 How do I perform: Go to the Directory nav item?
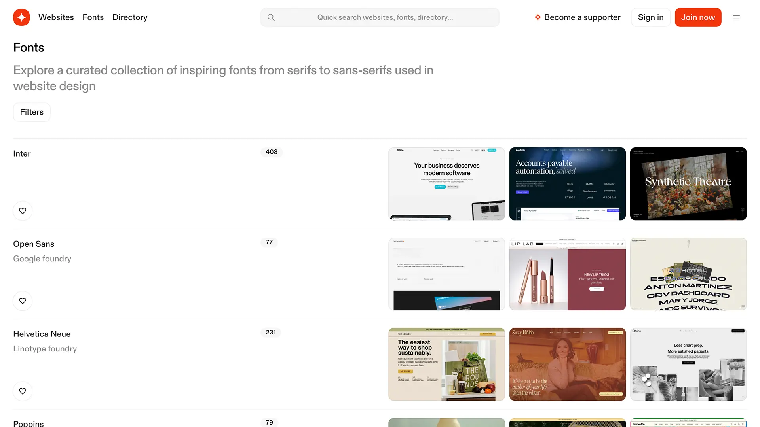tap(130, 17)
